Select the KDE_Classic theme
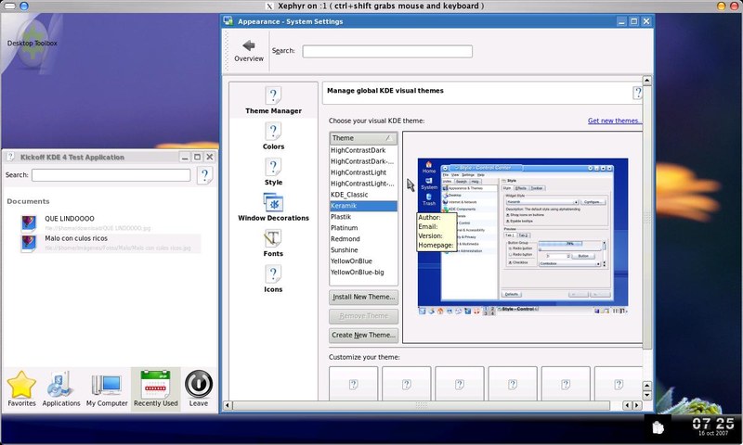Image resolution: width=743 pixels, height=445 pixels. (363, 195)
